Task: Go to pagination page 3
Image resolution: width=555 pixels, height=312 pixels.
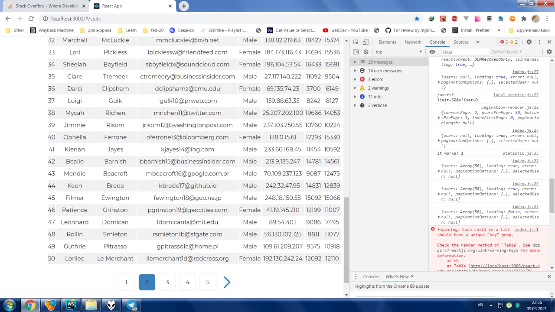Action: click(167, 282)
